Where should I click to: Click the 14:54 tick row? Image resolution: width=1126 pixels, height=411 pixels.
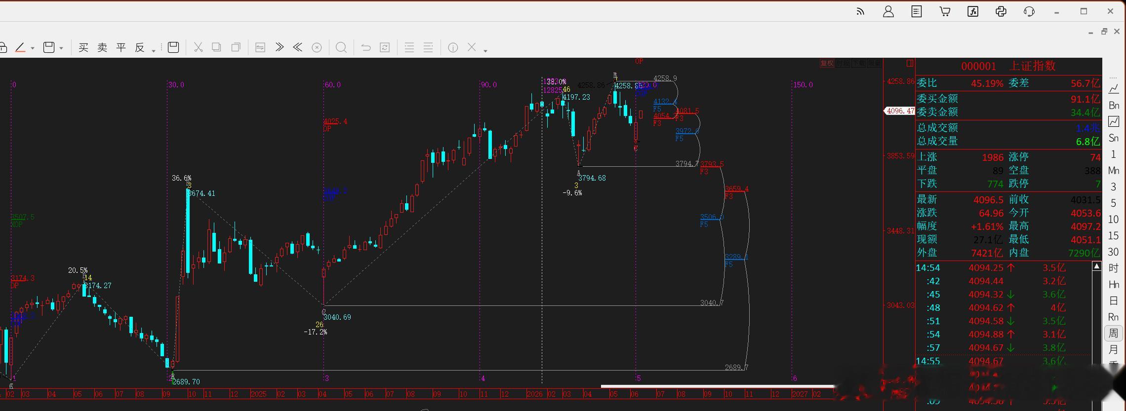click(x=1003, y=268)
